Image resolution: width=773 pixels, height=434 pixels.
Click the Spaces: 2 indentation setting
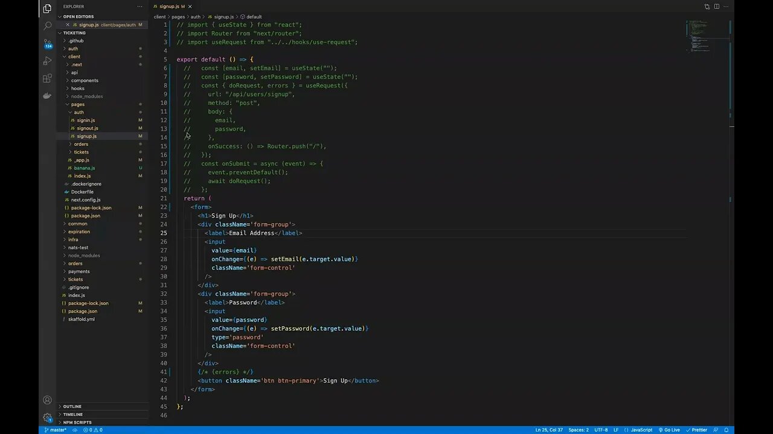(579, 430)
